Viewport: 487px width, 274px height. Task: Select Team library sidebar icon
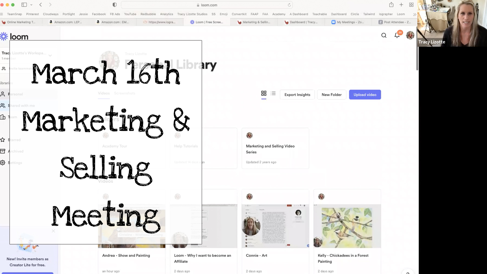(x=3, y=117)
